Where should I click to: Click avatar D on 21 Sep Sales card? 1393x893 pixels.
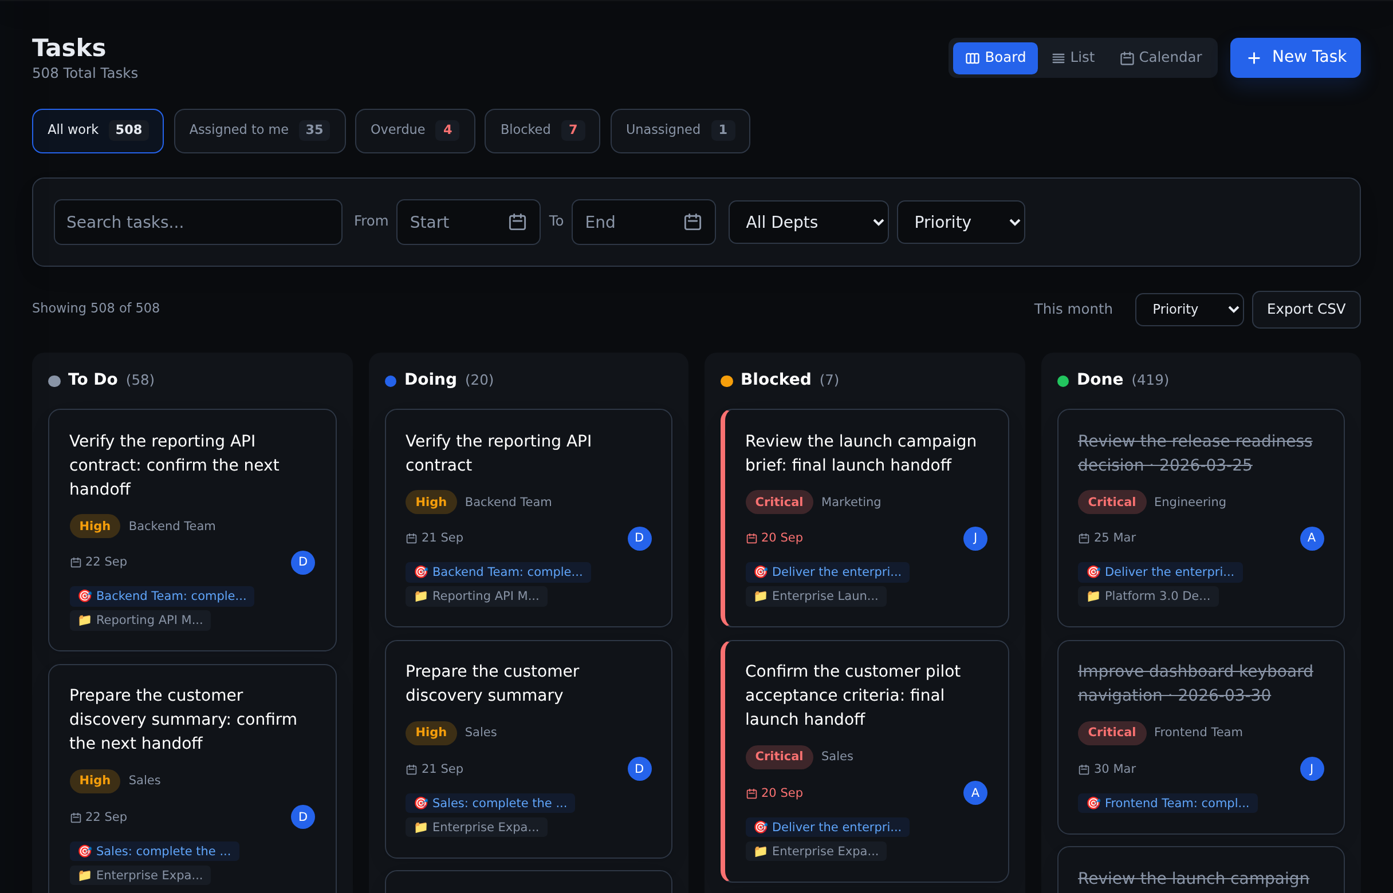(x=639, y=769)
